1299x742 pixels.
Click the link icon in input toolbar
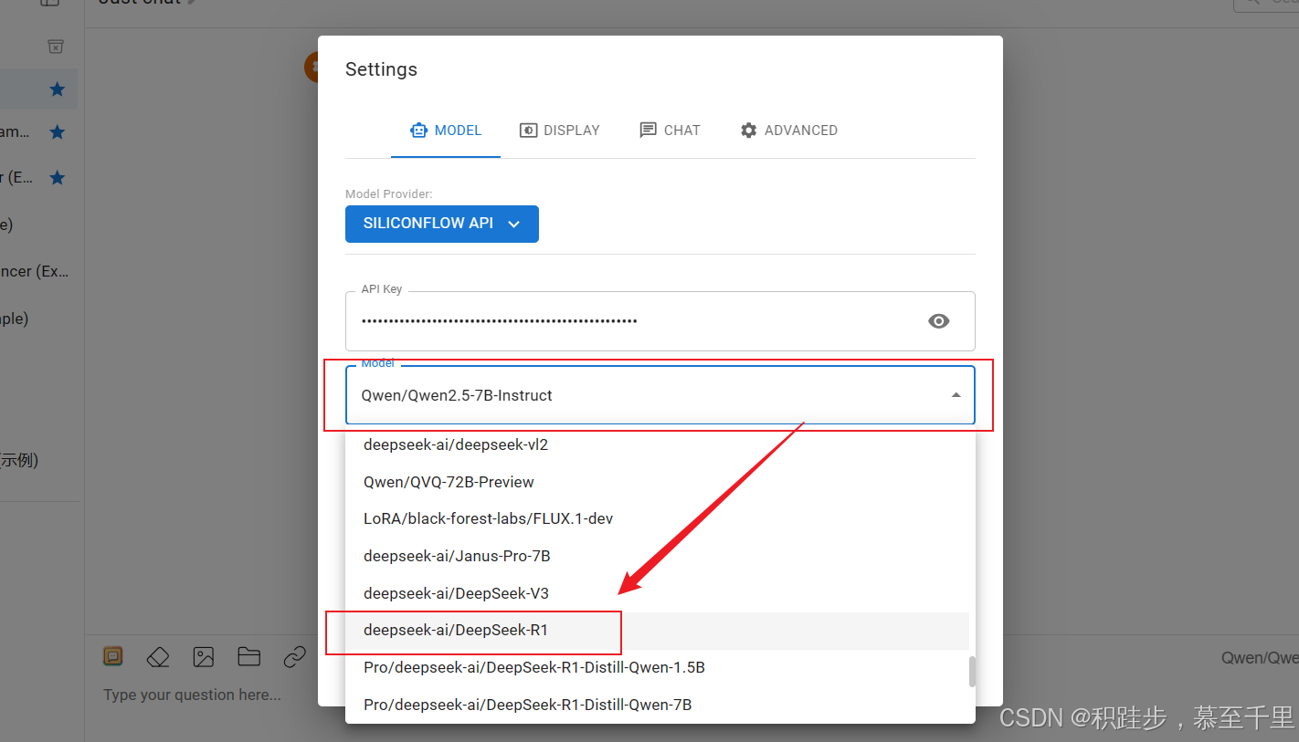tap(294, 656)
